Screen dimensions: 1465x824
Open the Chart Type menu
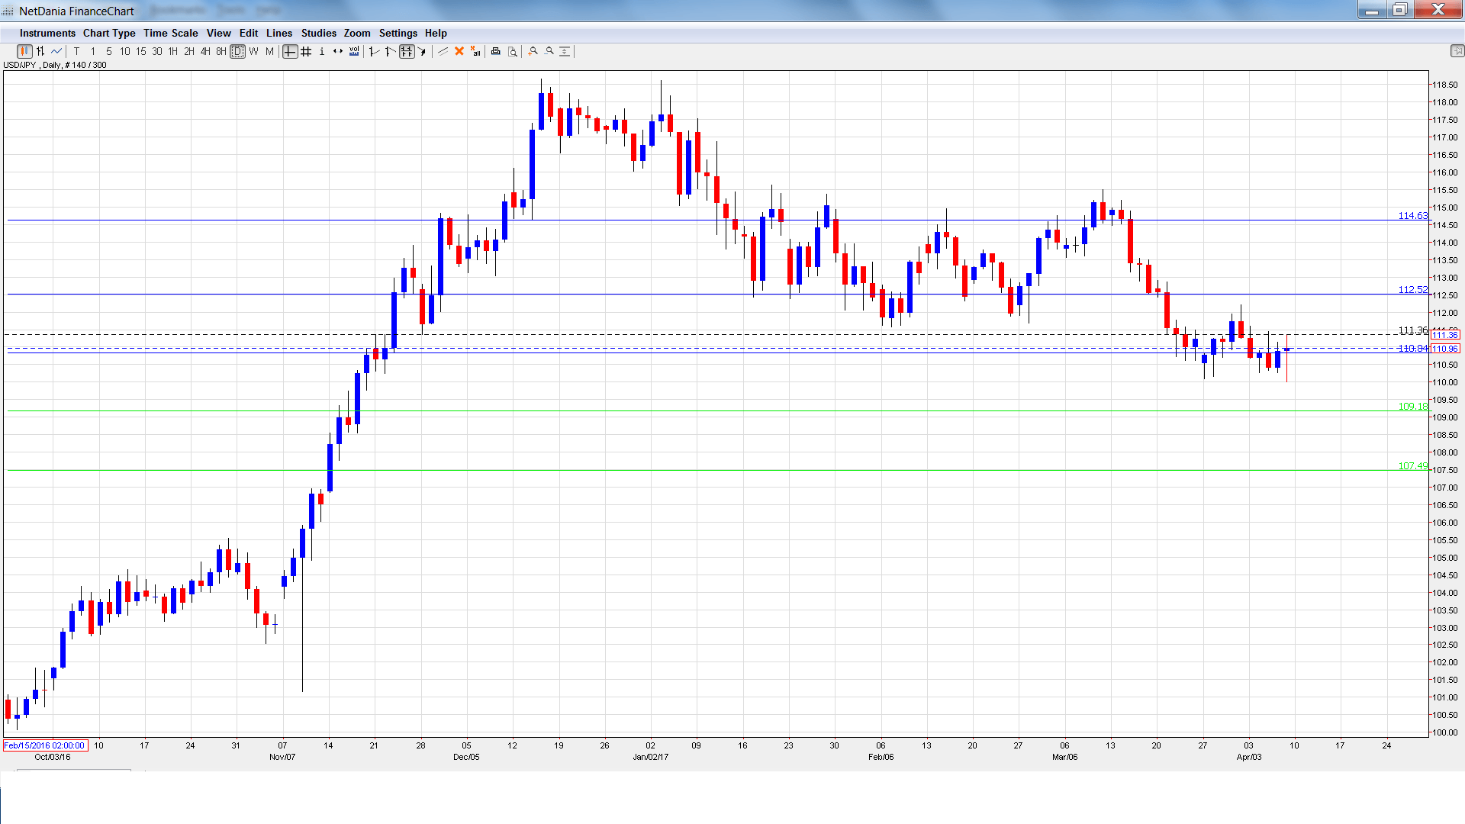coord(109,33)
